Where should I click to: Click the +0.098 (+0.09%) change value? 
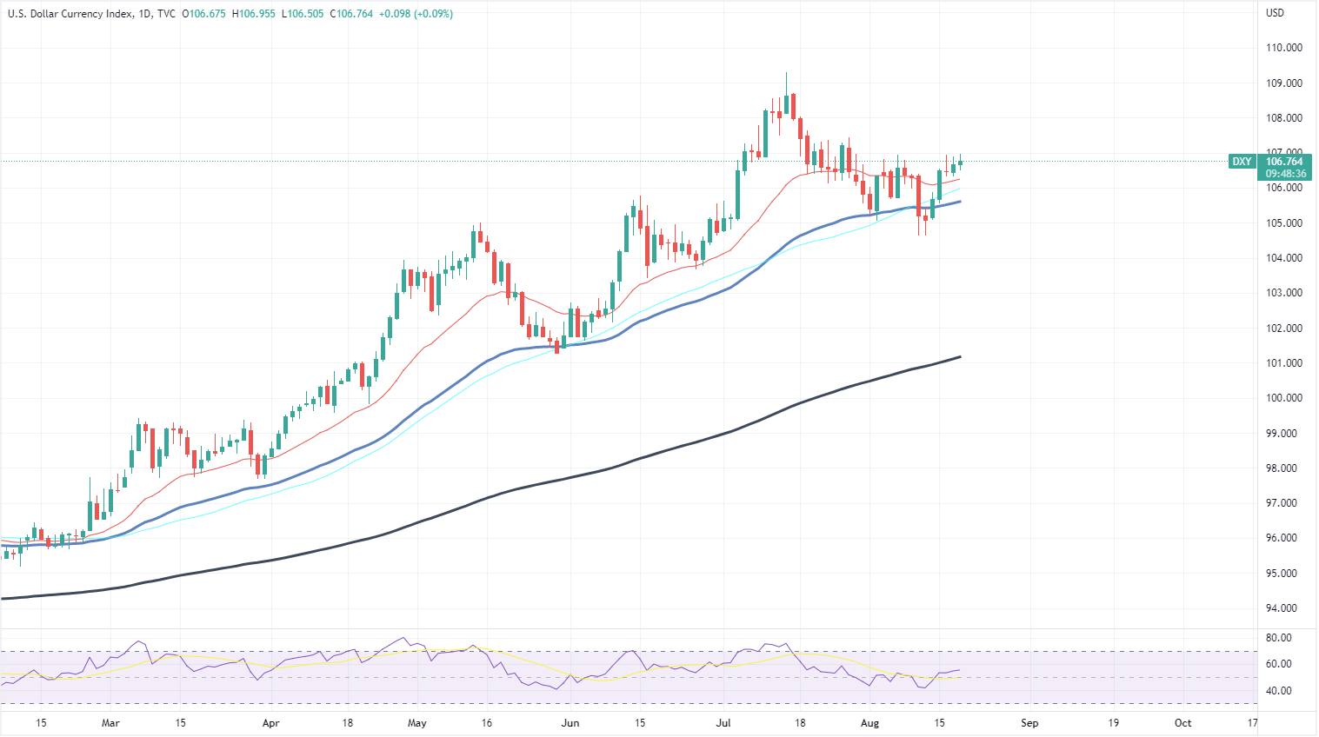pos(416,14)
